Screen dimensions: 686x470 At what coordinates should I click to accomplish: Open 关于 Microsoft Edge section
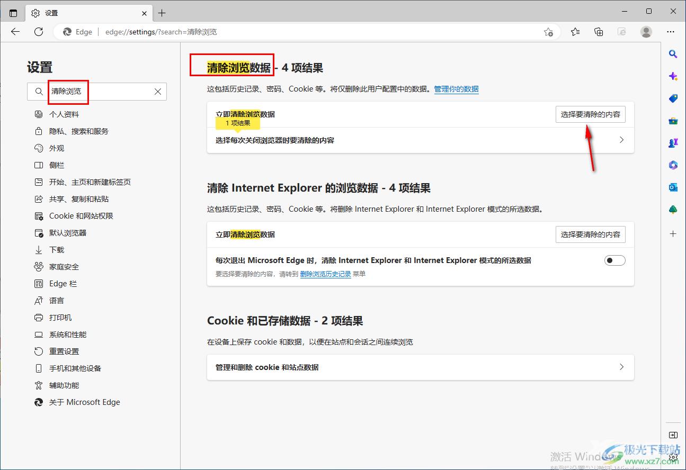[85, 402]
